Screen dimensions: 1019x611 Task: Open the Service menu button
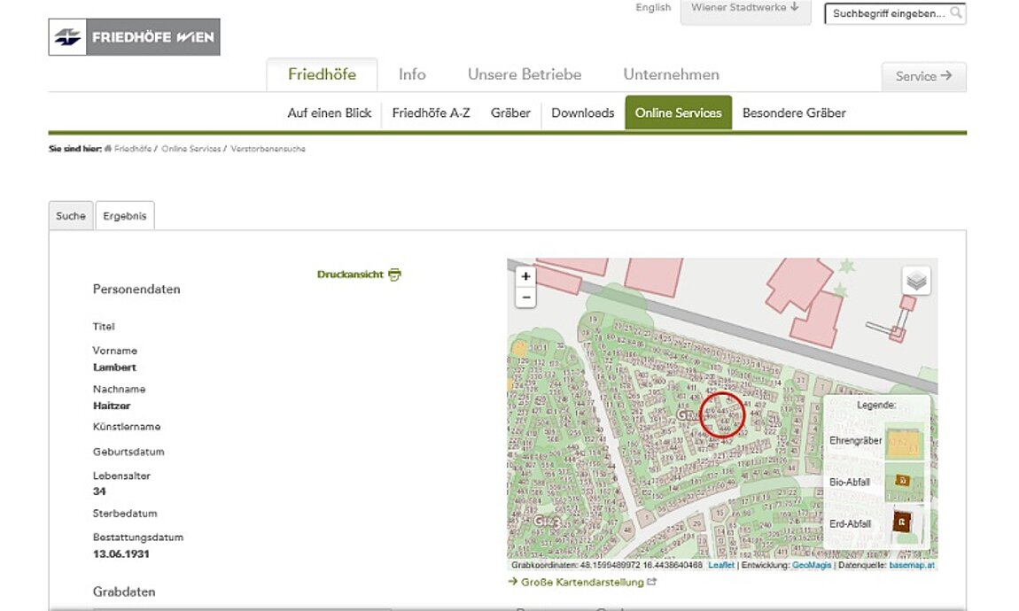pos(923,77)
